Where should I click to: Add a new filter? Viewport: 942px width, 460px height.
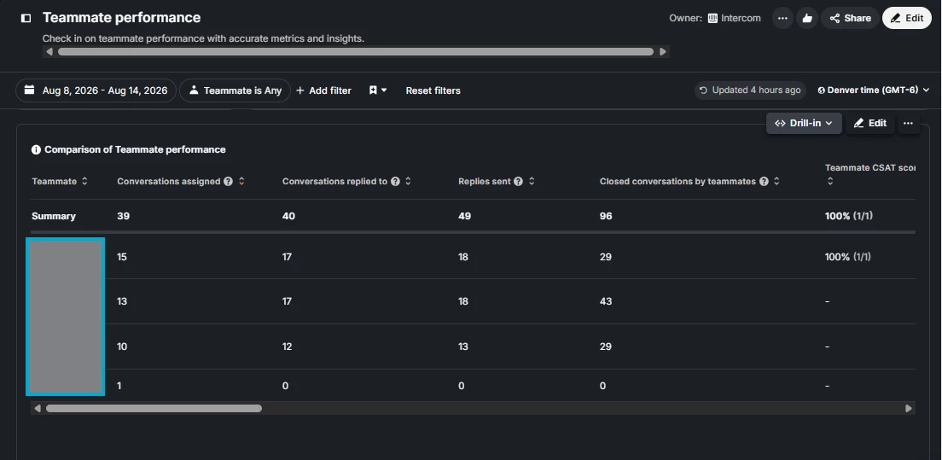324,90
